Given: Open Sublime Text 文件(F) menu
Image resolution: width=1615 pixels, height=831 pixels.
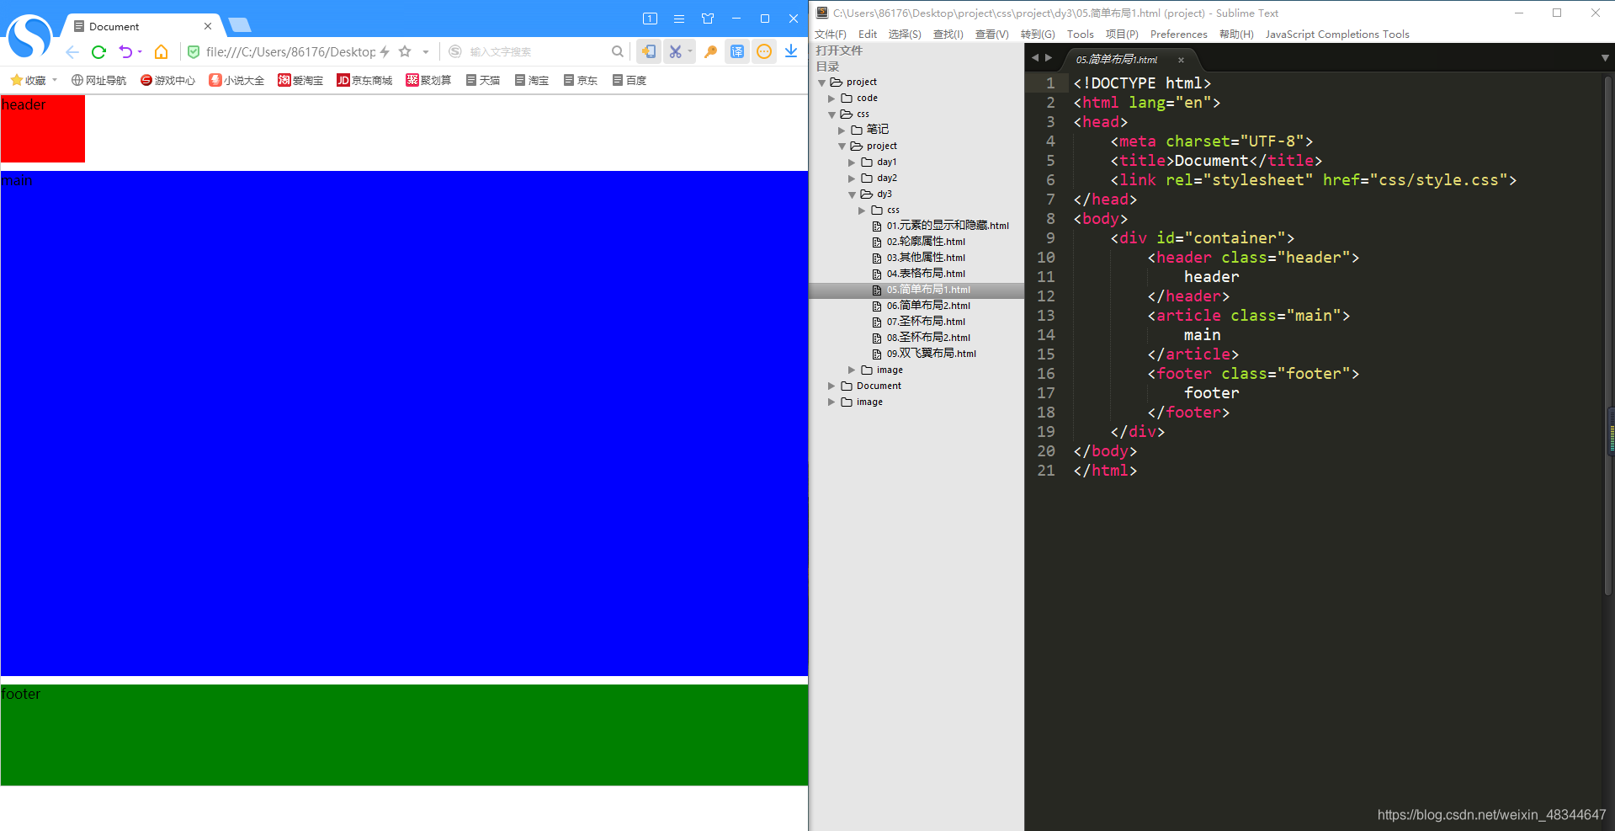Looking at the screenshot, I should 830,35.
